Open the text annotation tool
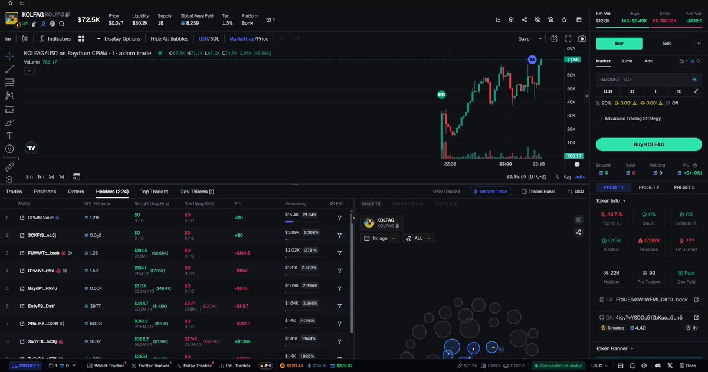Viewport: 708px width, 372px height. click(9, 136)
